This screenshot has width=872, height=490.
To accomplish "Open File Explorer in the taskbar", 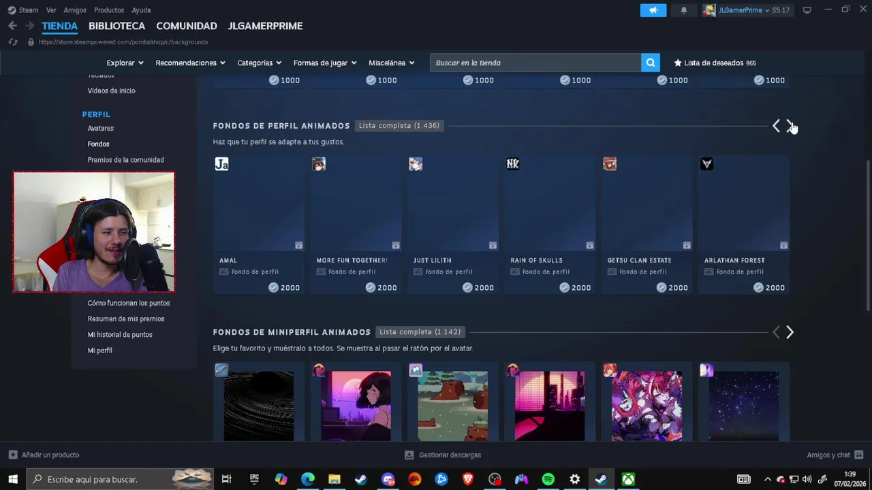I will [334, 479].
